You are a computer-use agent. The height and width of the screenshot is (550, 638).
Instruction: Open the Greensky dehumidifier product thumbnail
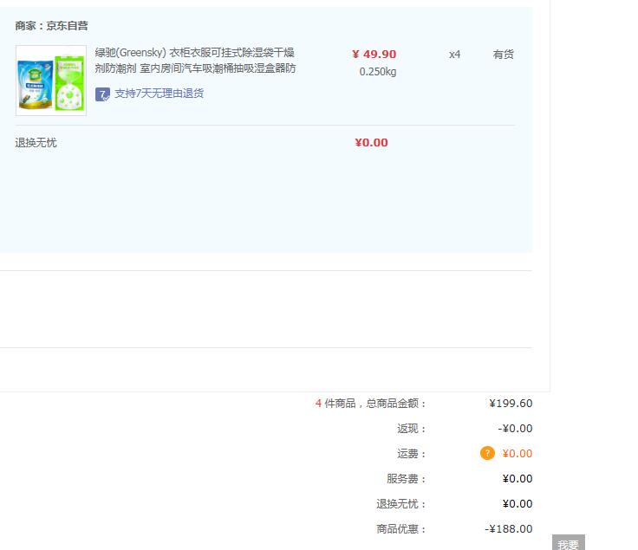click(51, 81)
